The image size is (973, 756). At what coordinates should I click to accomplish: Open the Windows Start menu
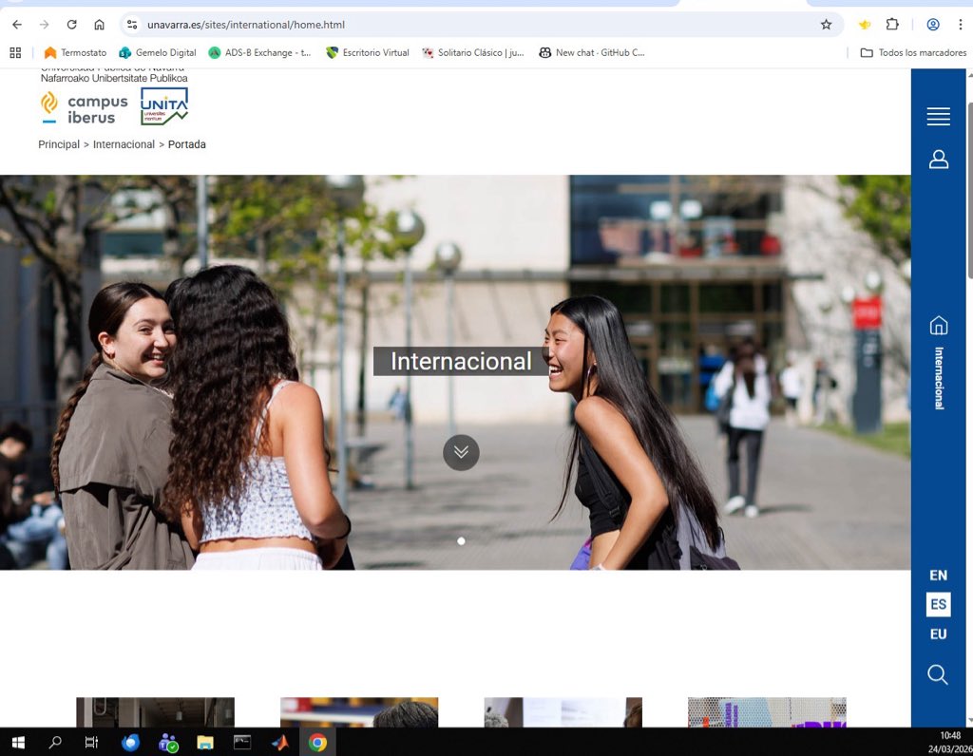[18, 742]
